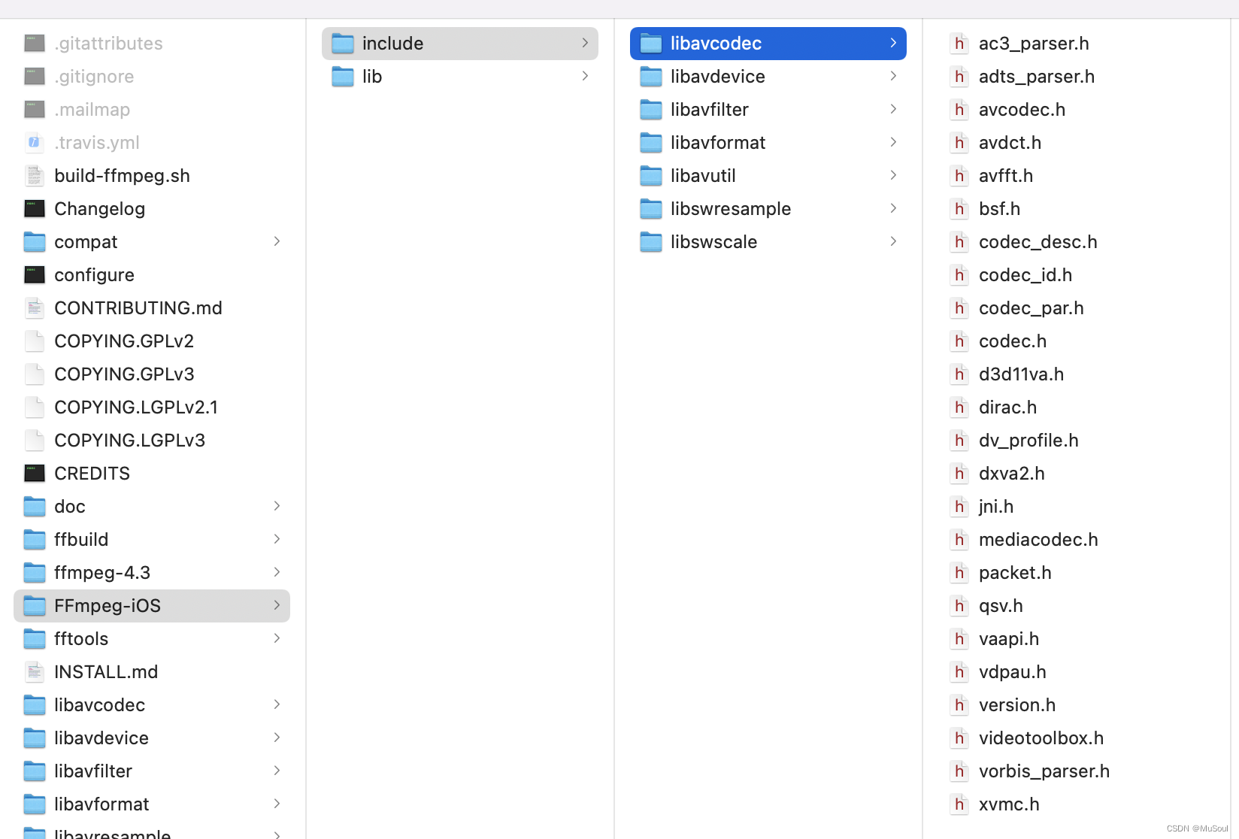Click the configure executable file icon
Screen dimensions: 1239x839
click(x=35, y=275)
